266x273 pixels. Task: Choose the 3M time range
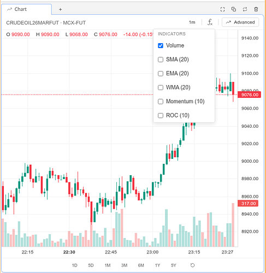(124, 265)
